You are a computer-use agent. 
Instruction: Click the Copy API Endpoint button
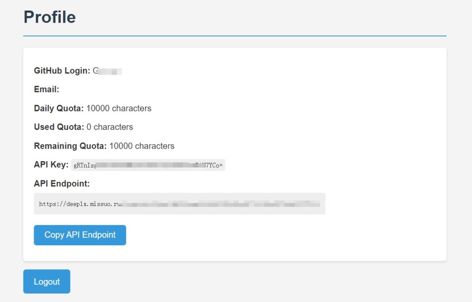click(x=79, y=235)
